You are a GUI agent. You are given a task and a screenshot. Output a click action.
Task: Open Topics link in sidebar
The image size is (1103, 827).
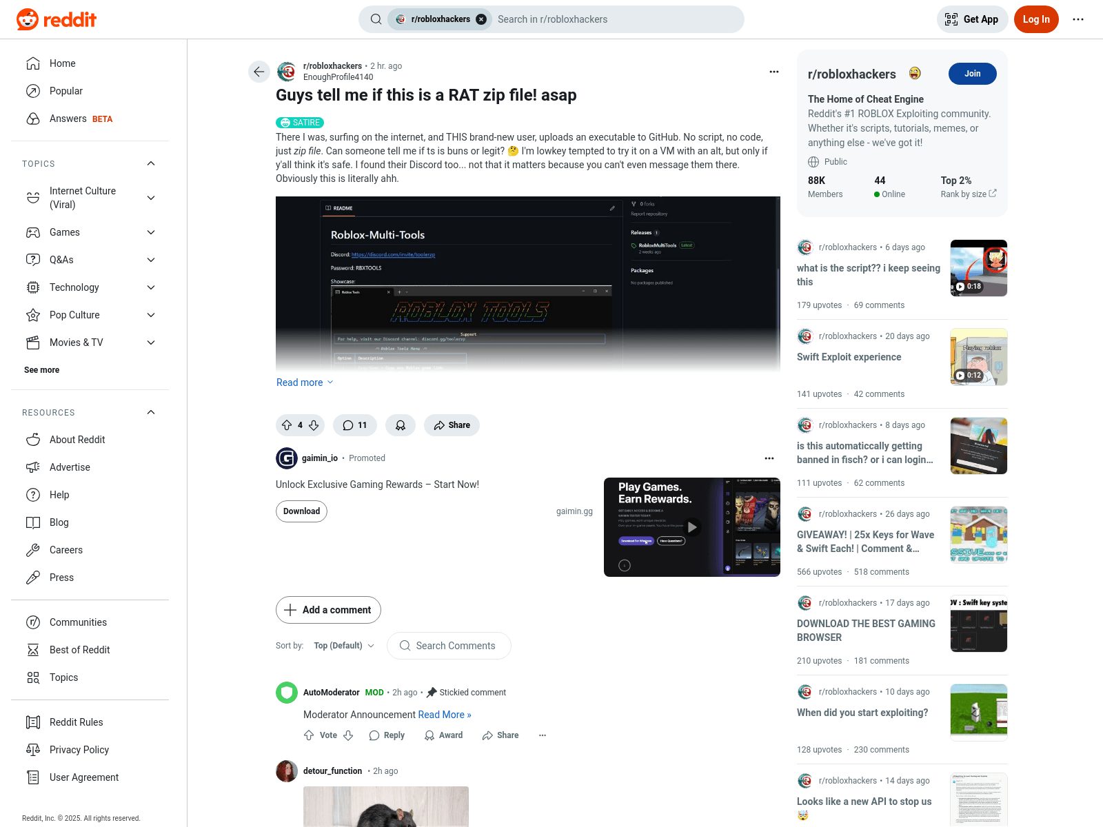click(x=90, y=677)
